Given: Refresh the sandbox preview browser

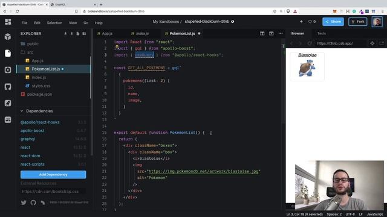Looking at the screenshot, I should click(310, 43).
